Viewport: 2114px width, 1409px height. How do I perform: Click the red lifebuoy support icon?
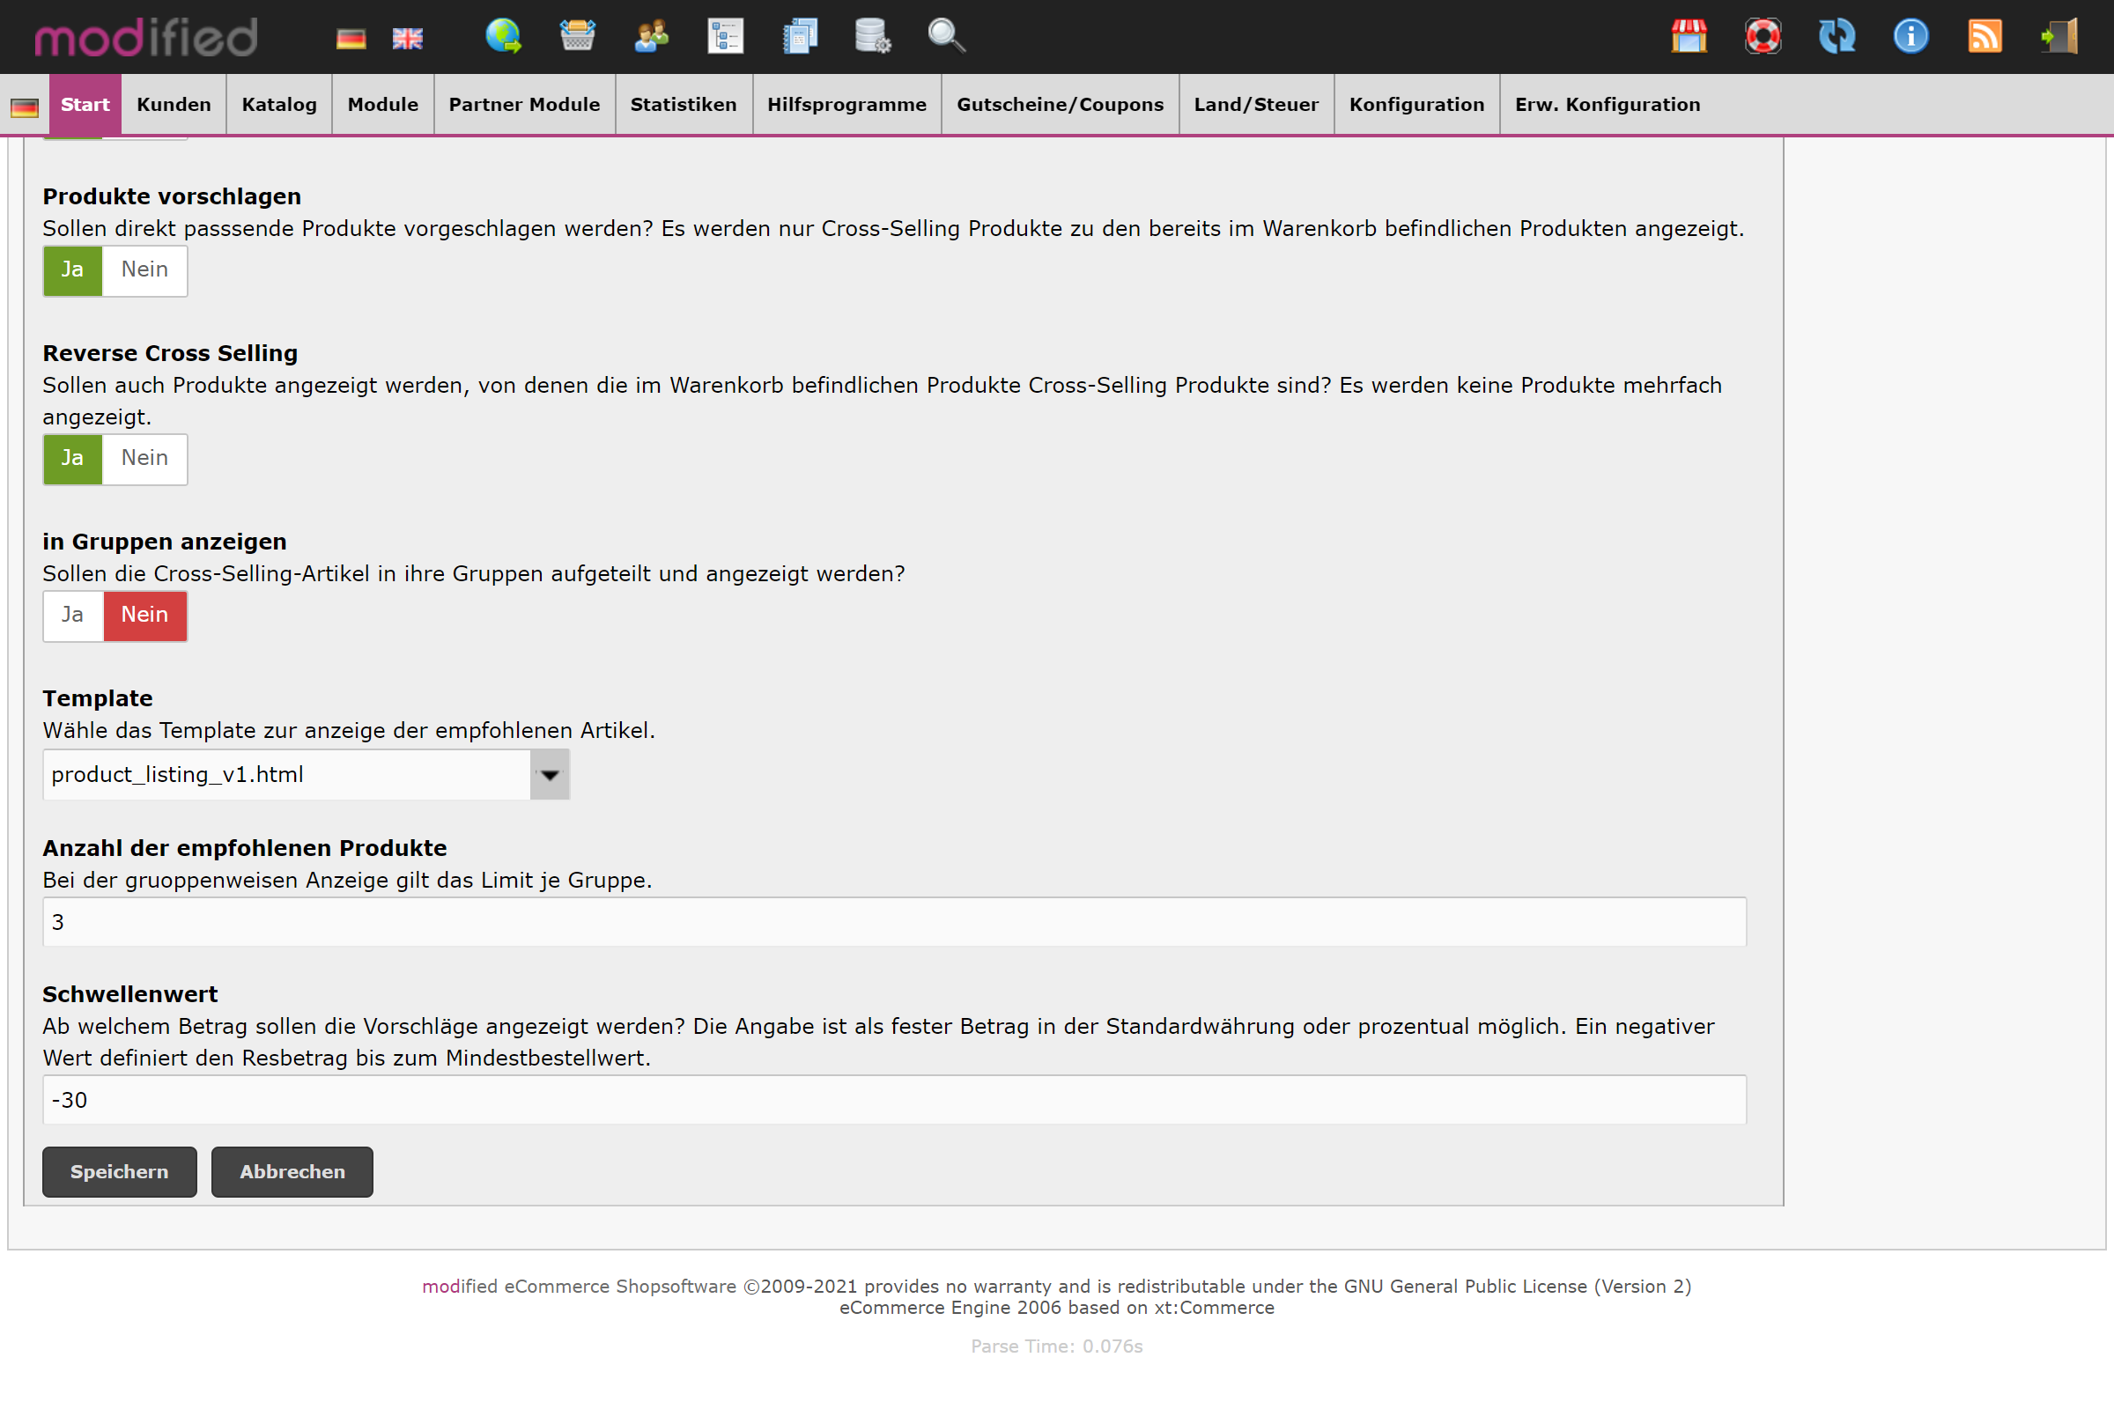[1763, 36]
